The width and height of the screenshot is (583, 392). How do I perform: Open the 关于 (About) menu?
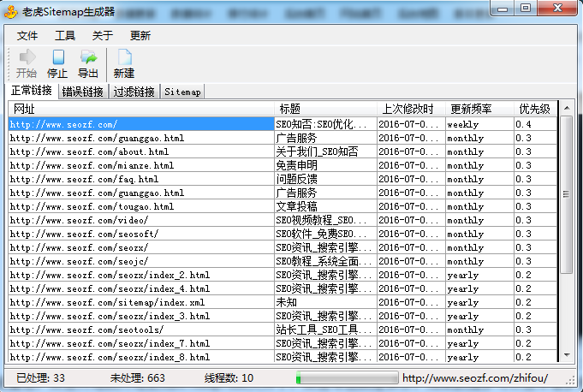pos(103,35)
